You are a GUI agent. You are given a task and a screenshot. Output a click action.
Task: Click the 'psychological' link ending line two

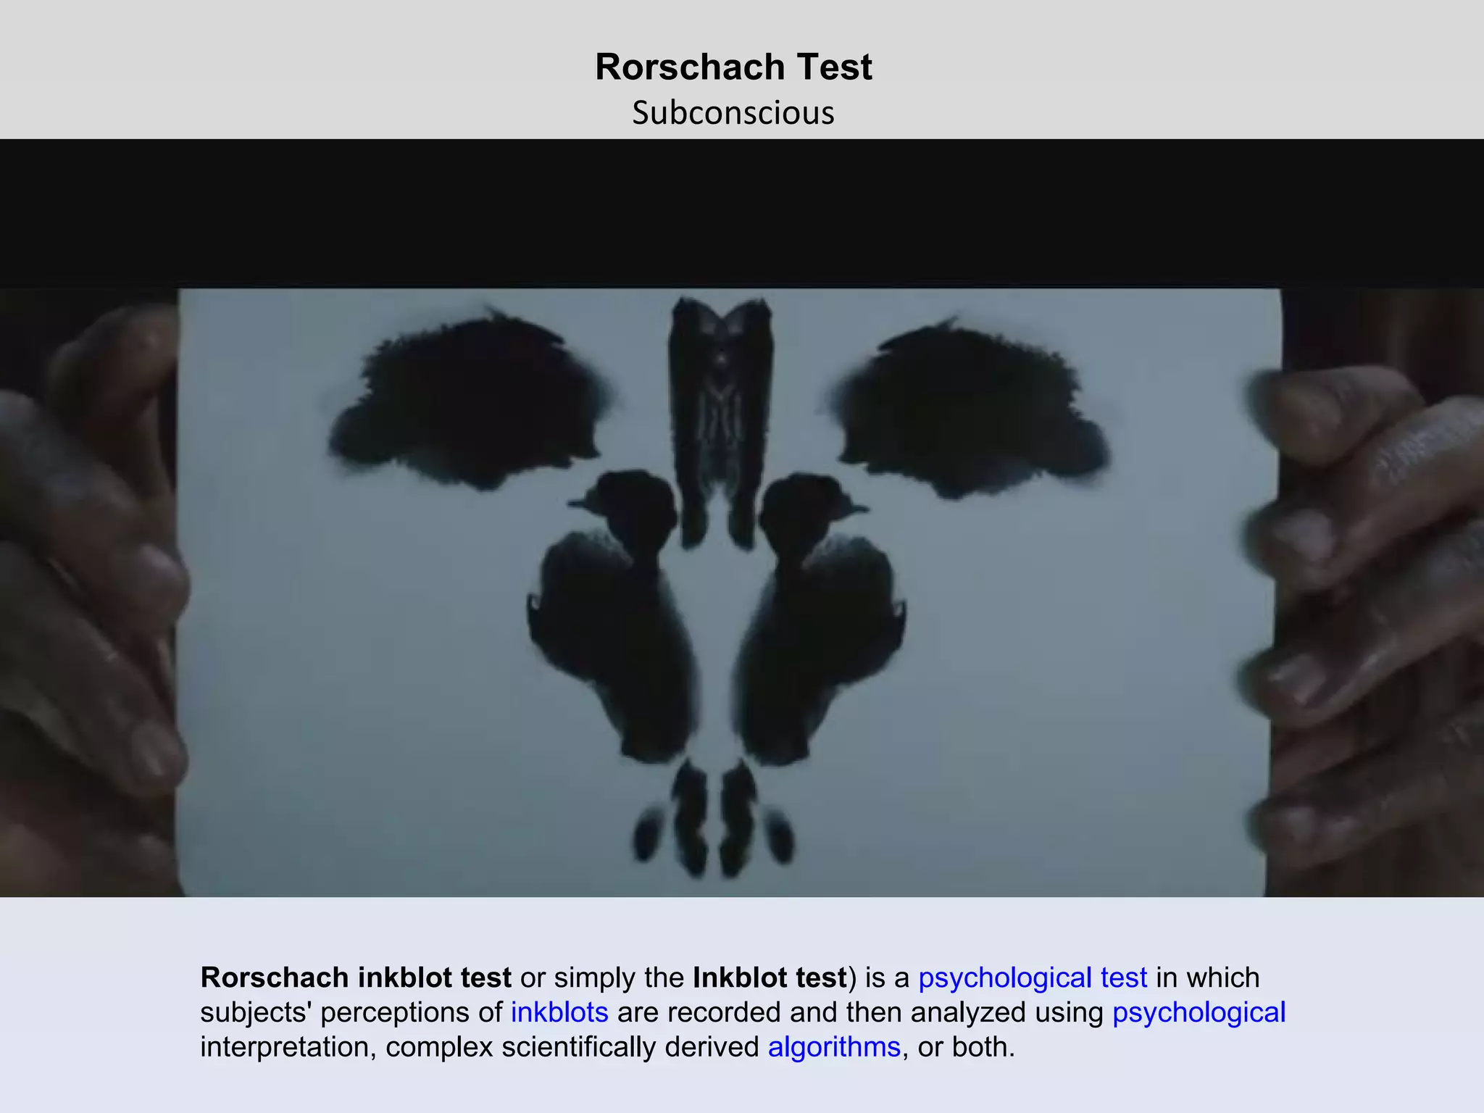click(1199, 1013)
